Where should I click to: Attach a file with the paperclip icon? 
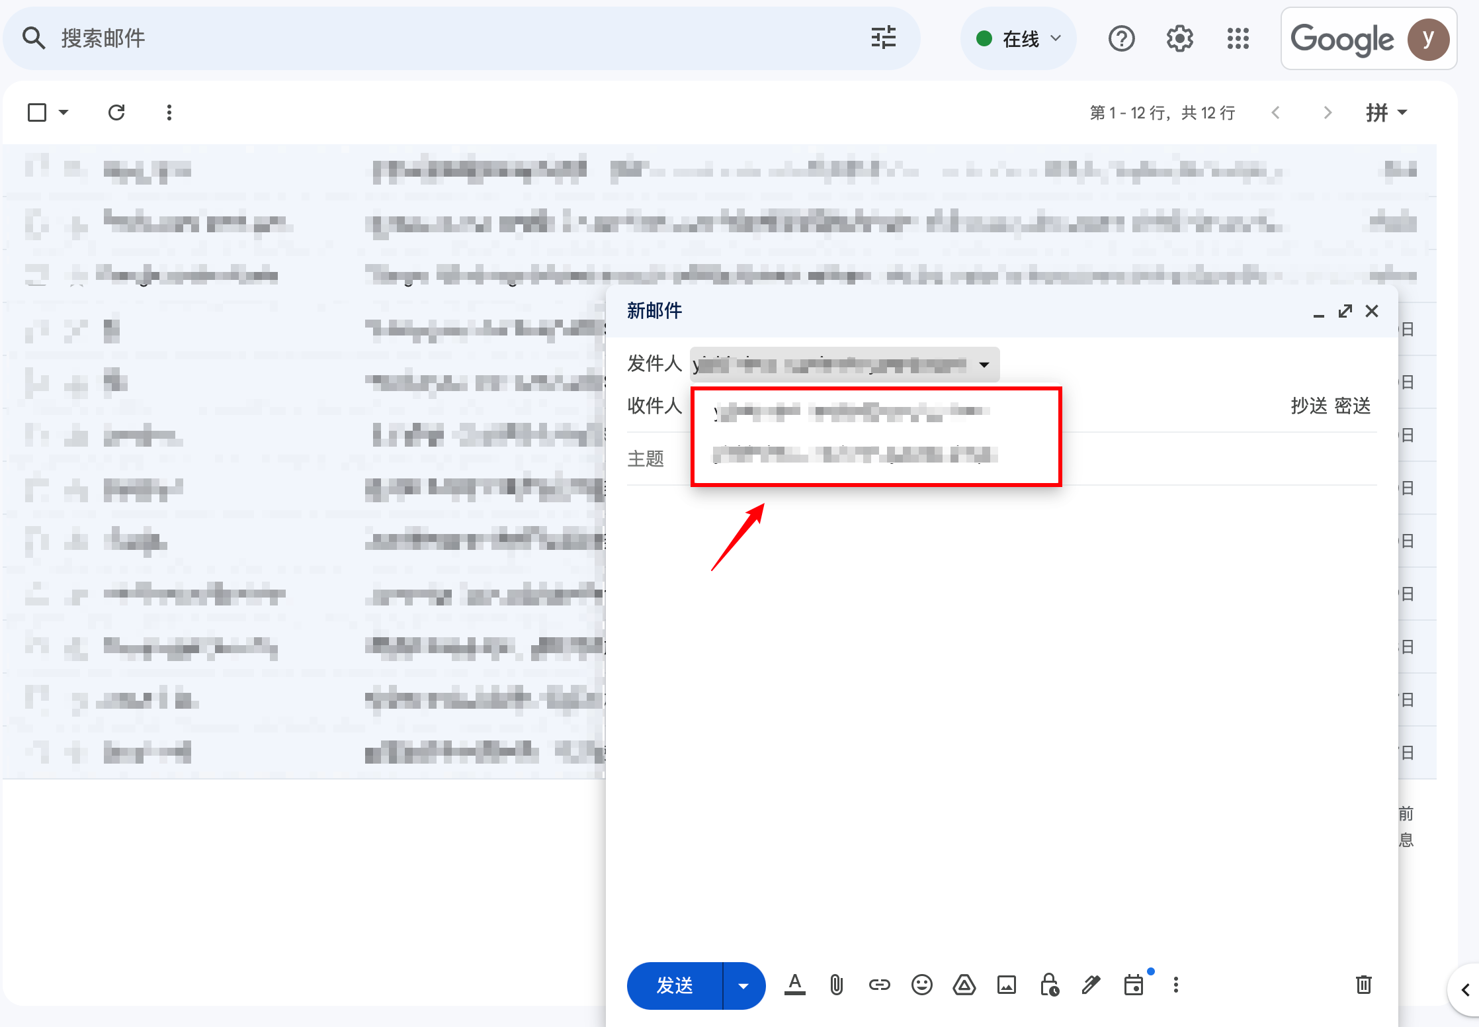pyautogui.click(x=837, y=985)
